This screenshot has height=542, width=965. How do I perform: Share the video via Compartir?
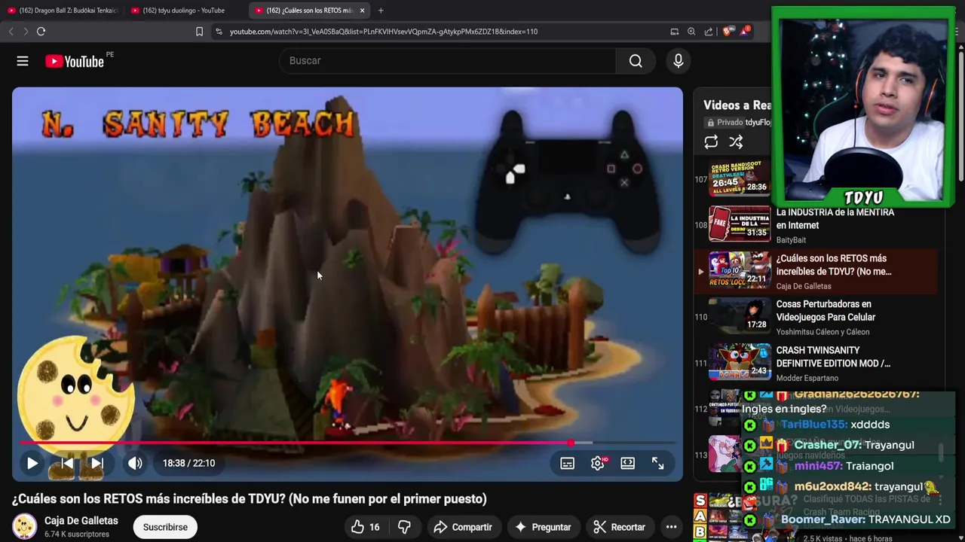pyautogui.click(x=463, y=527)
